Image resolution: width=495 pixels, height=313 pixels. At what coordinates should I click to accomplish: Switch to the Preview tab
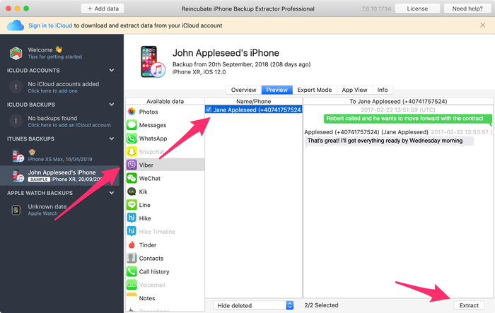[x=277, y=90]
